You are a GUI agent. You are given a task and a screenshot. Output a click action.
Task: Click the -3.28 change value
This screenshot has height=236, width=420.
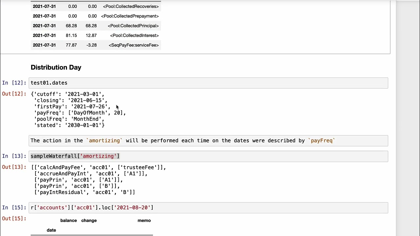point(92,45)
